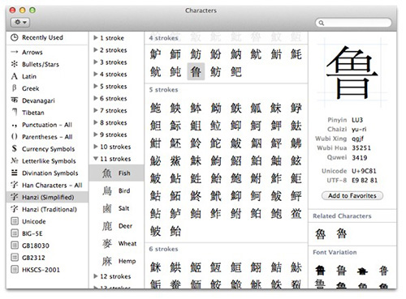Expand the 4 strokes group

pyautogui.click(x=96, y=74)
